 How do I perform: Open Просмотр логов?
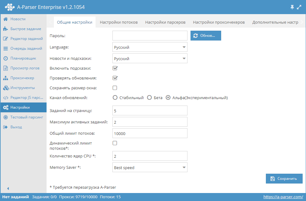tap(23, 68)
